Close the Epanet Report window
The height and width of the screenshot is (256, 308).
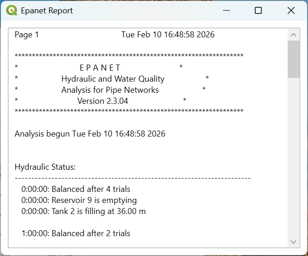(x=291, y=11)
